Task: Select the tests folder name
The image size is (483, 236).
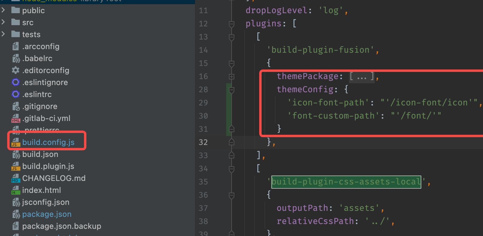Action: point(31,34)
